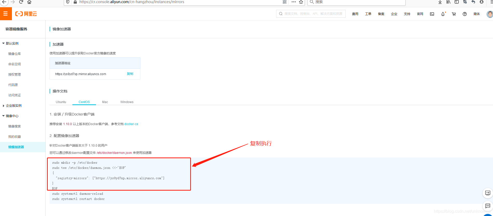The height and width of the screenshot is (216, 493).
Task: Click 'sudo systemctl restart docker' command line
Action: [78, 199]
